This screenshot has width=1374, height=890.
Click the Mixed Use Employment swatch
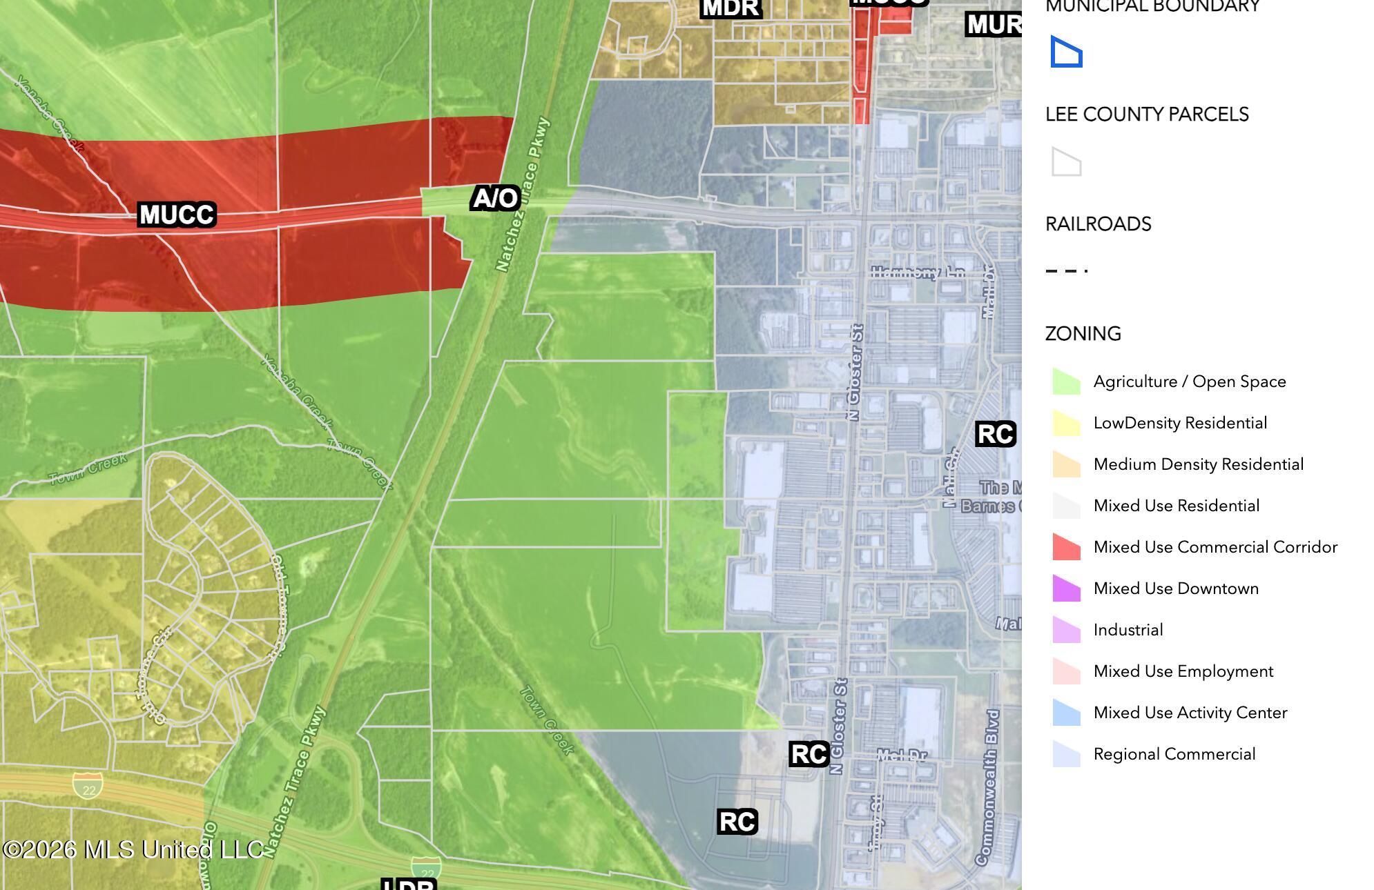tap(1067, 671)
